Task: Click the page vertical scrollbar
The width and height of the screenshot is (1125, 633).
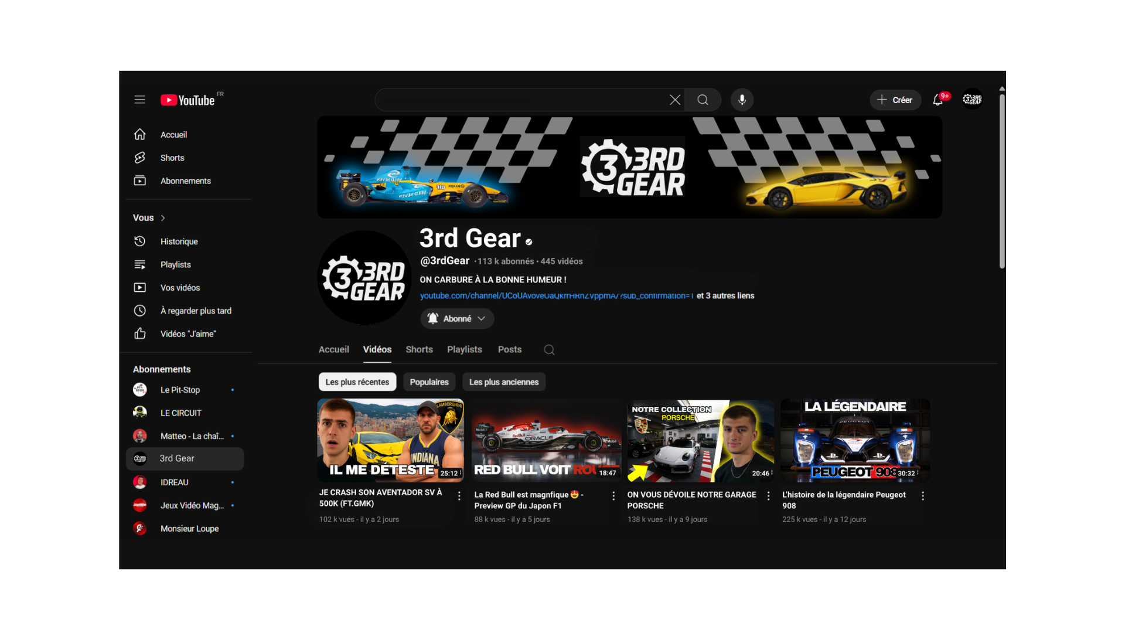Action: tap(1002, 181)
